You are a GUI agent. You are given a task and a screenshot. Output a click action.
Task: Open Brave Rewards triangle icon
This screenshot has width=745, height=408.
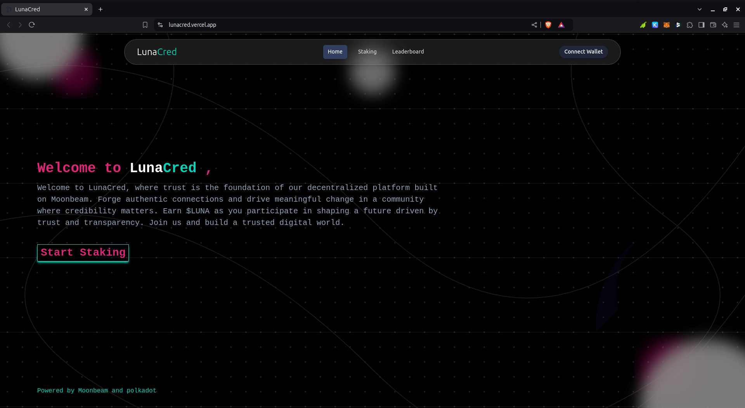[x=561, y=25]
